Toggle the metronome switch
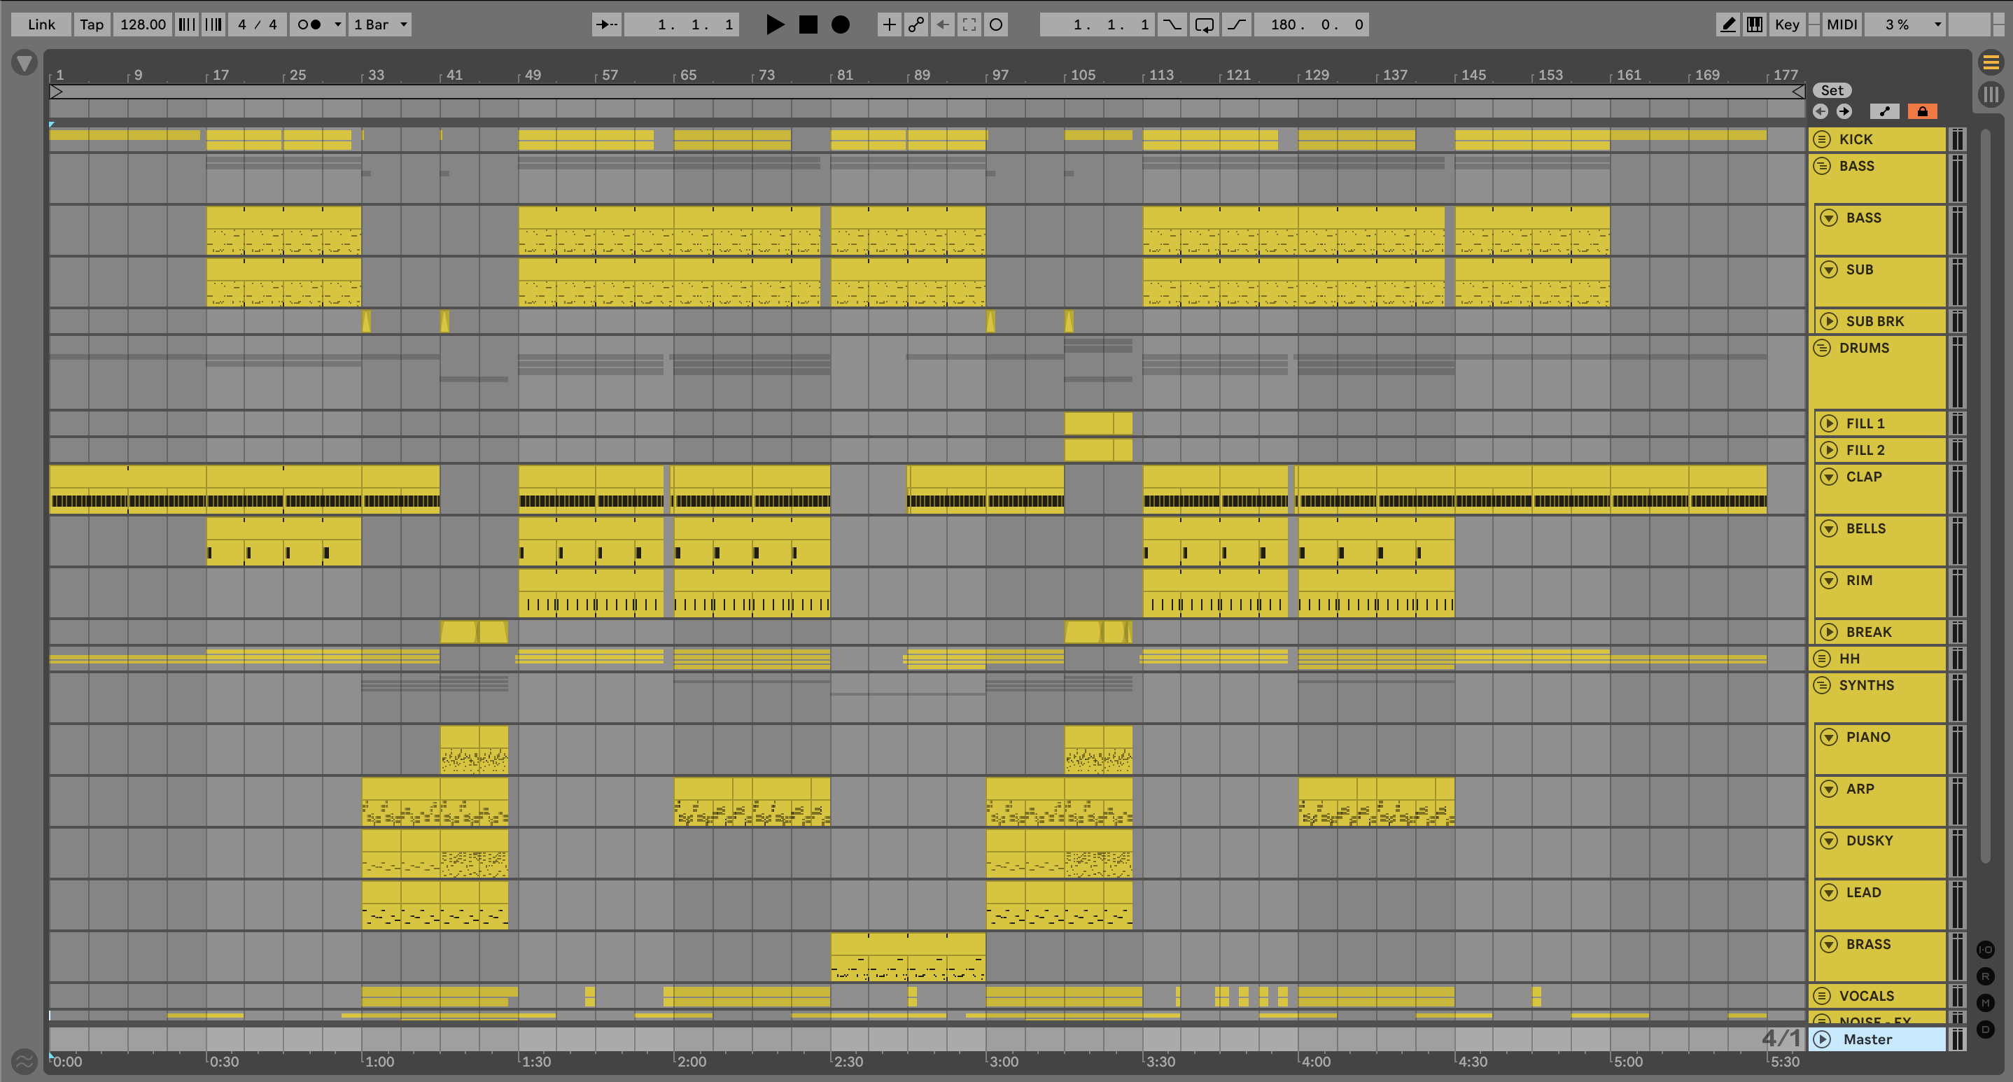The image size is (2013, 1082). point(309,24)
